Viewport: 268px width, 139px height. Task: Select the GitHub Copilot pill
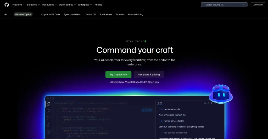[23, 14]
